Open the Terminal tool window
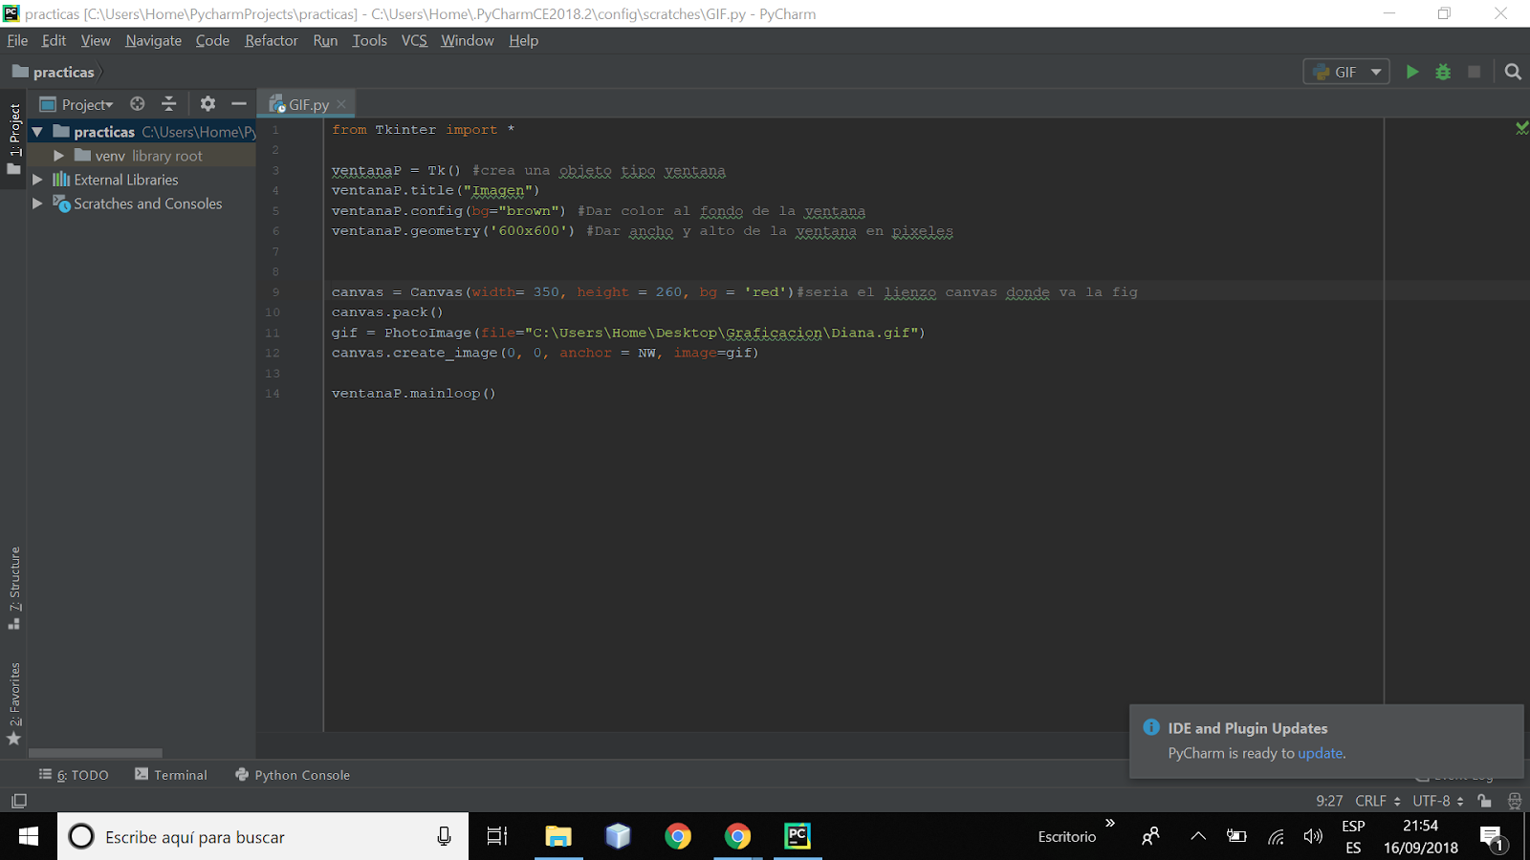Image resolution: width=1530 pixels, height=860 pixels. [180, 774]
